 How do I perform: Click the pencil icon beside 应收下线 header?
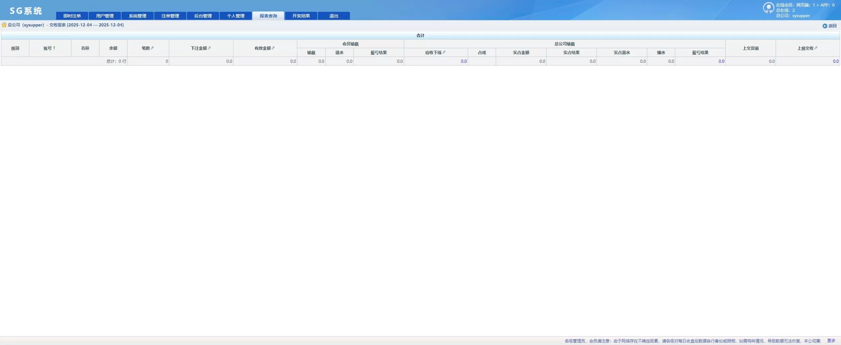444,52
